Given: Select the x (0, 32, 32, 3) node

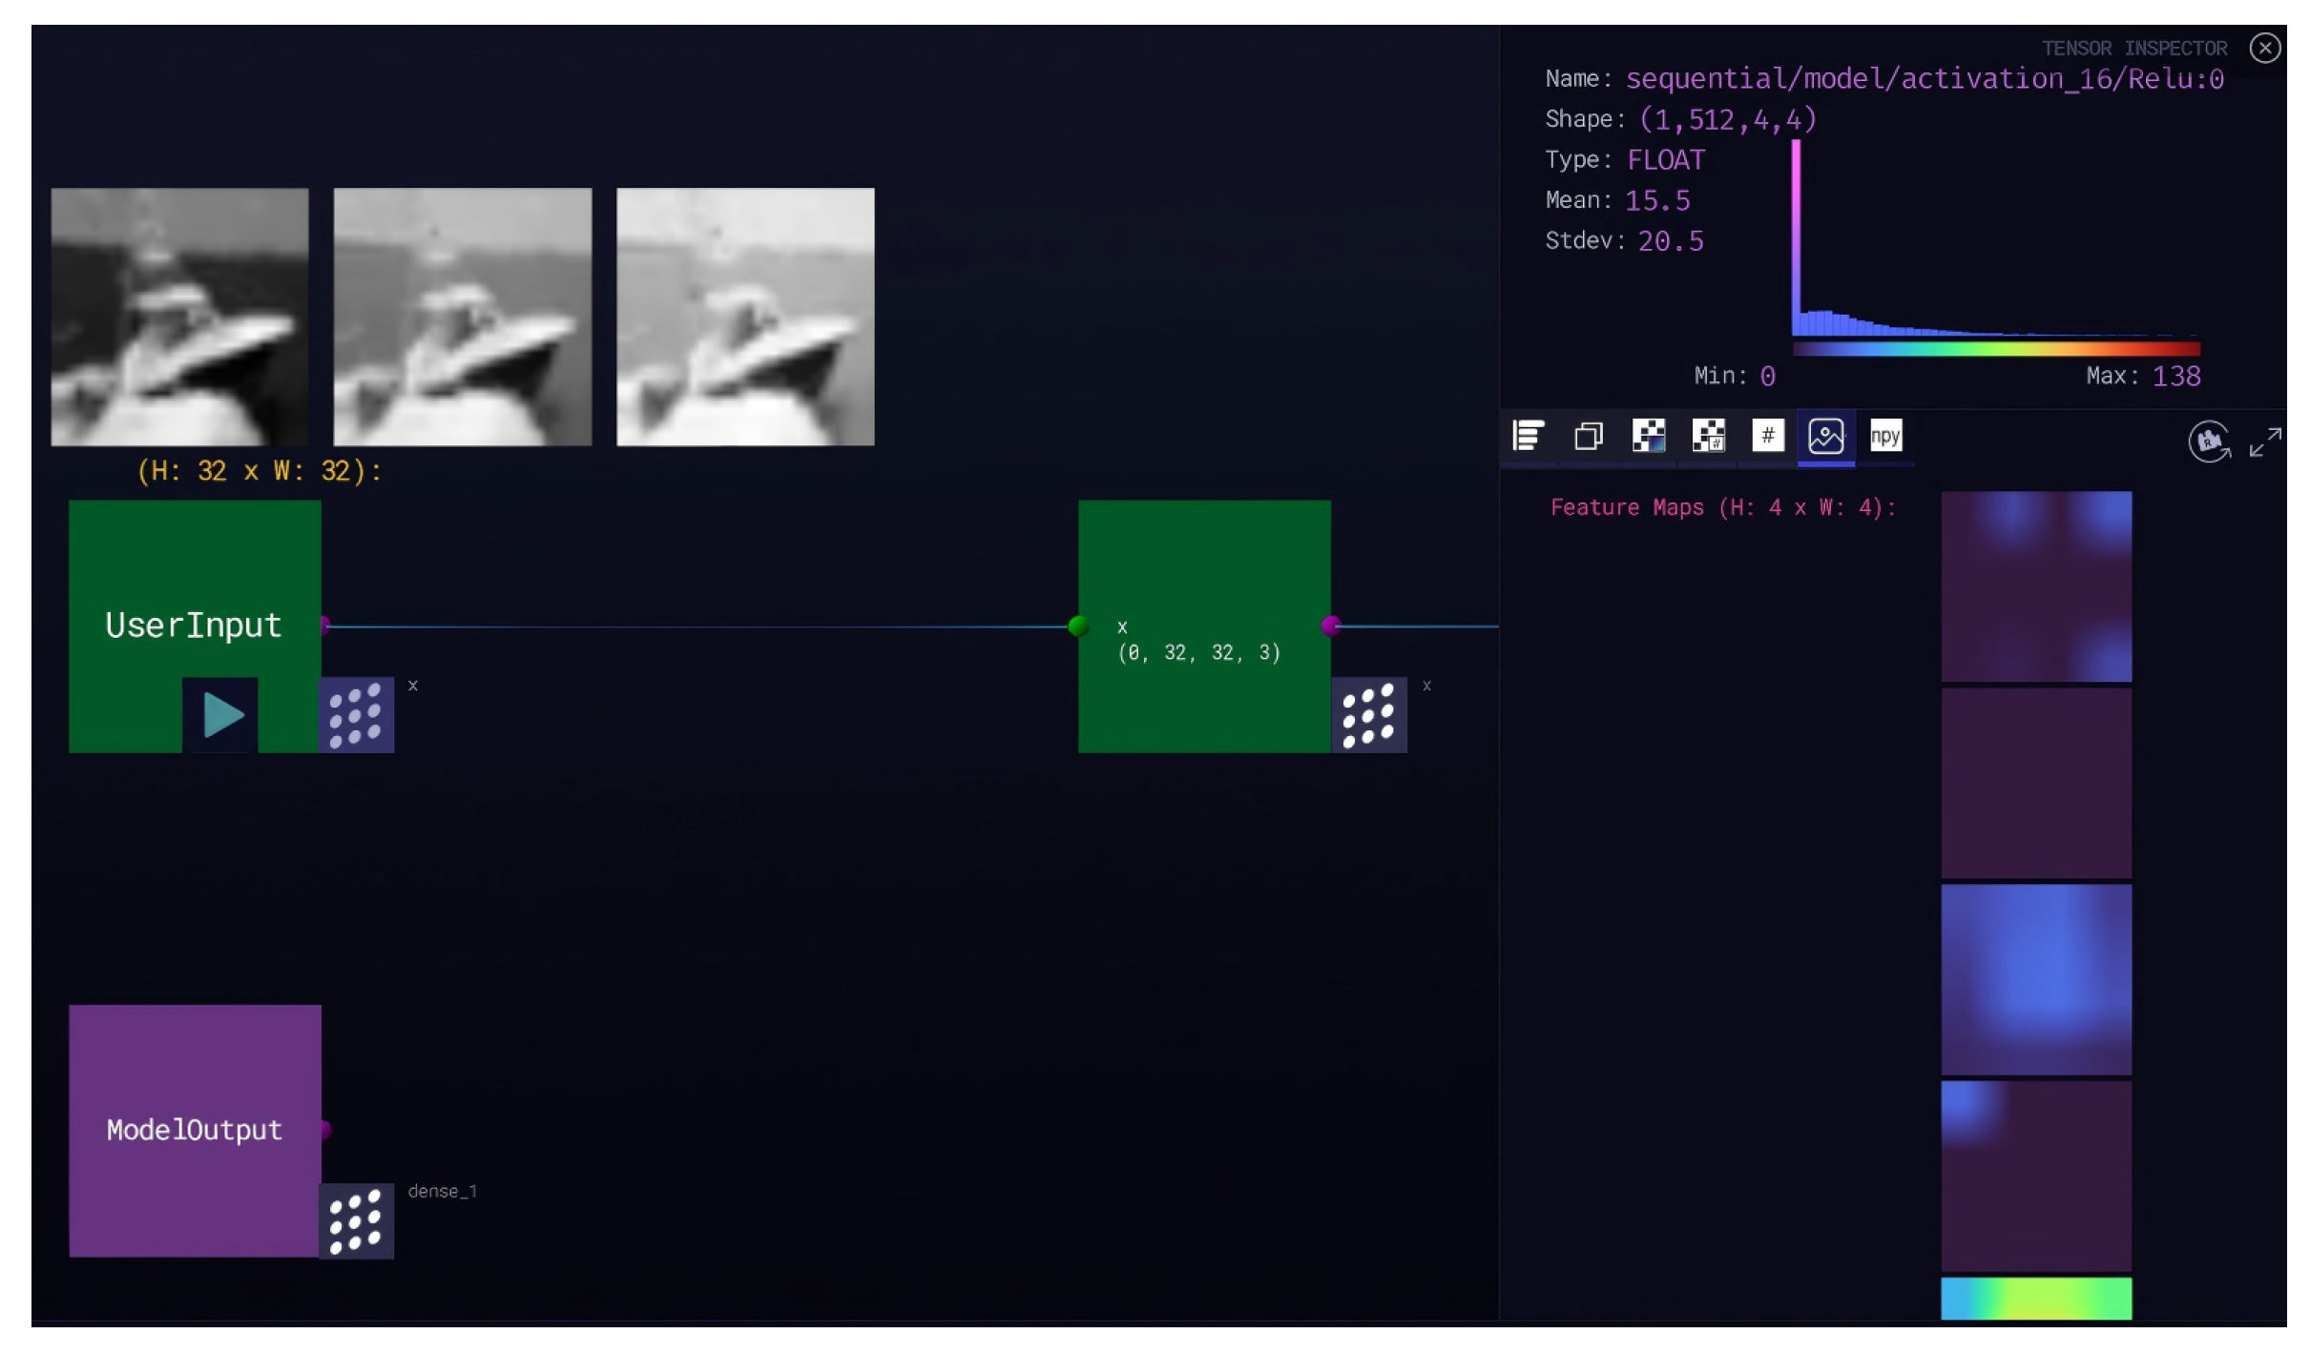Looking at the screenshot, I should pyautogui.click(x=1204, y=626).
